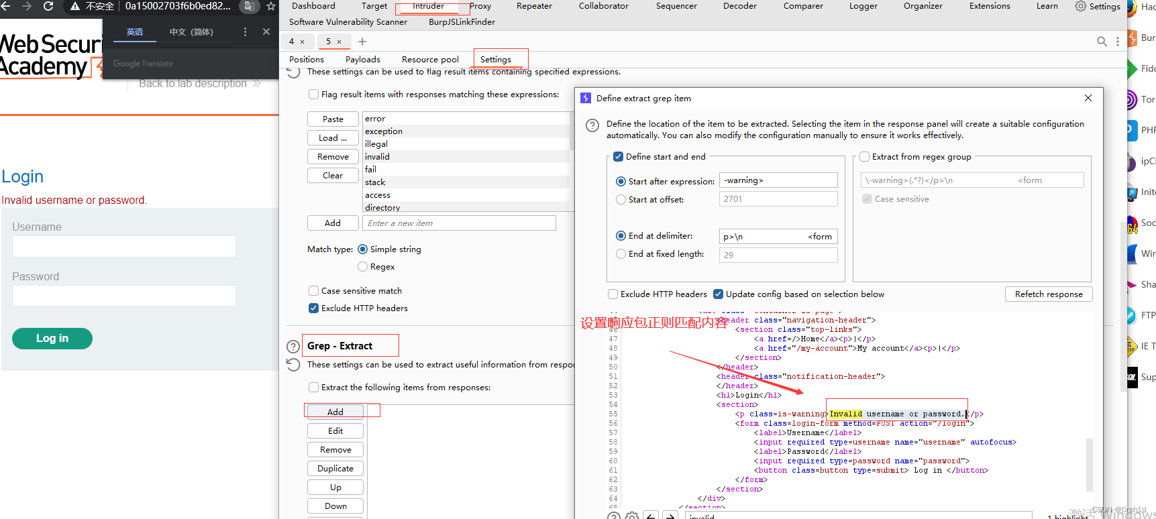Open the Decoder tab
This screenshot has width=1156, height=519.
coord(740,6)
